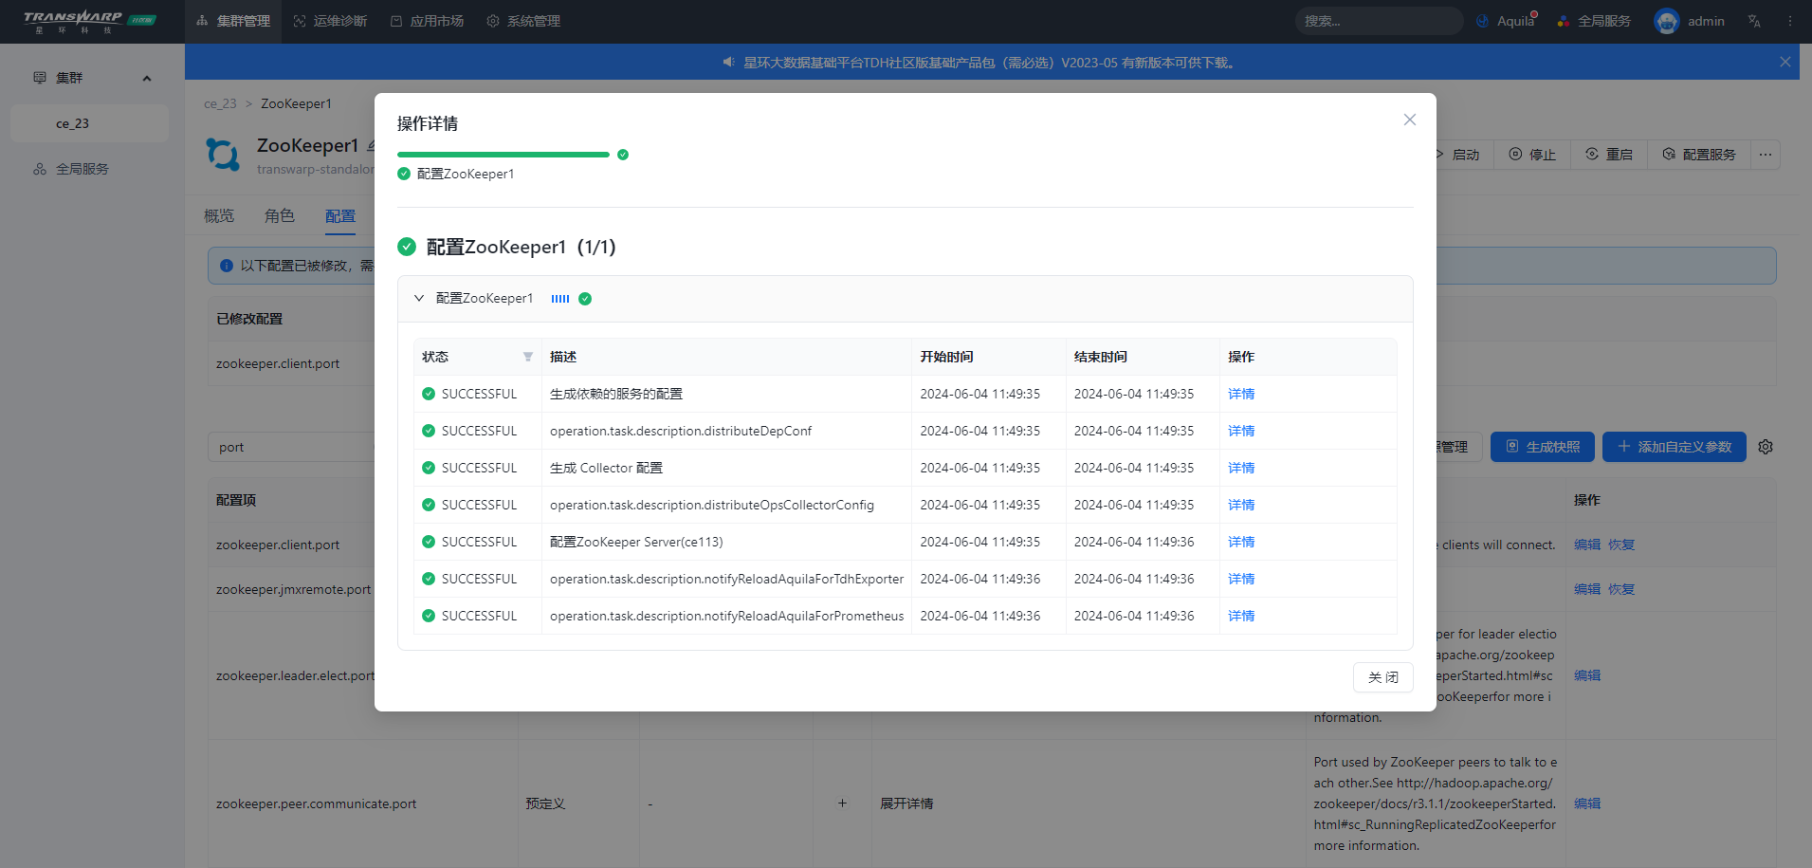Open 详情 for 生成 Collector 配置 row
1812x868 pixels.
1241,468
